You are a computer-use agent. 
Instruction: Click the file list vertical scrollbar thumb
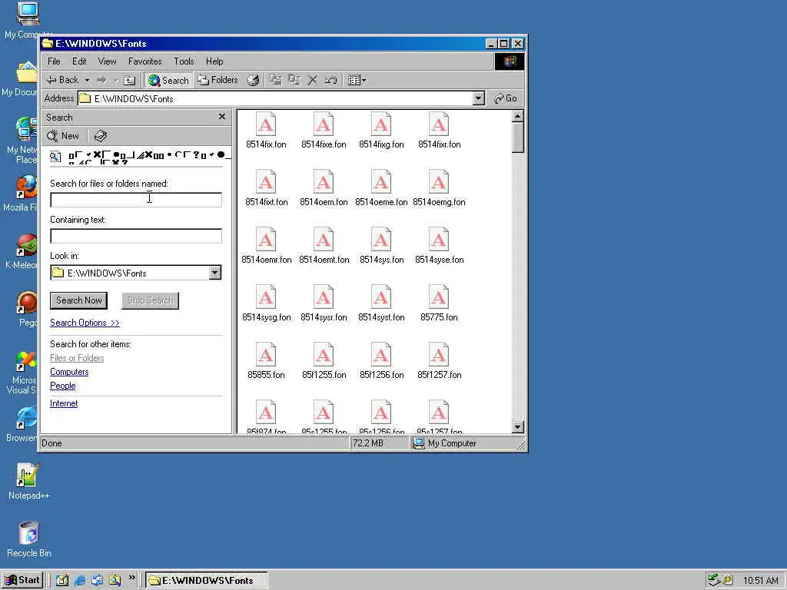pyautogui.click(x=518, y=138)
